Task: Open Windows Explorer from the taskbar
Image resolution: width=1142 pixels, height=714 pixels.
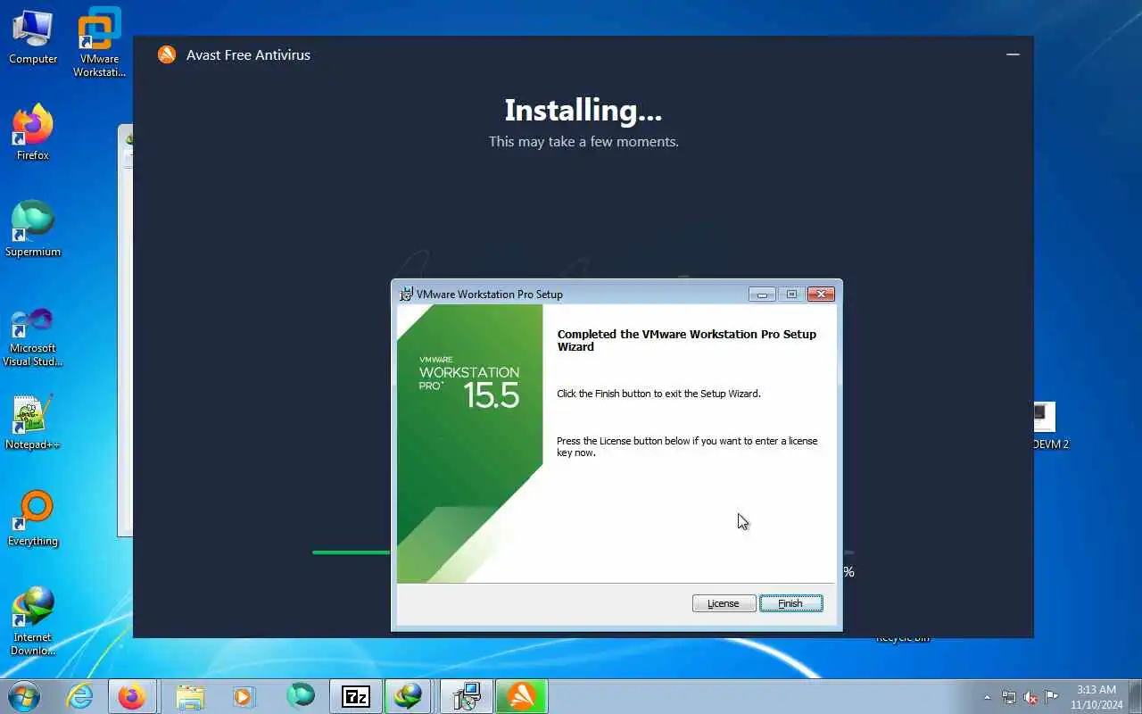Action: pyautogui.click(x=189, y=696)
